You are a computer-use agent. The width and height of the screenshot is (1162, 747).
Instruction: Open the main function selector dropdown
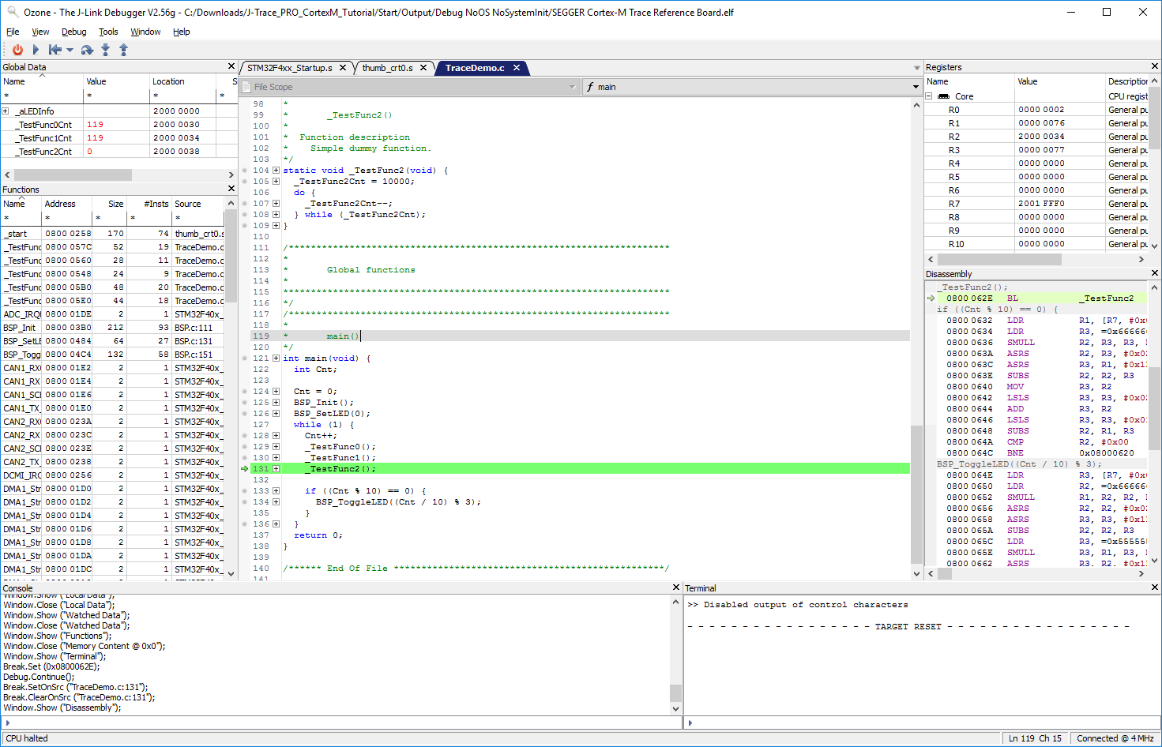point(916,87)
